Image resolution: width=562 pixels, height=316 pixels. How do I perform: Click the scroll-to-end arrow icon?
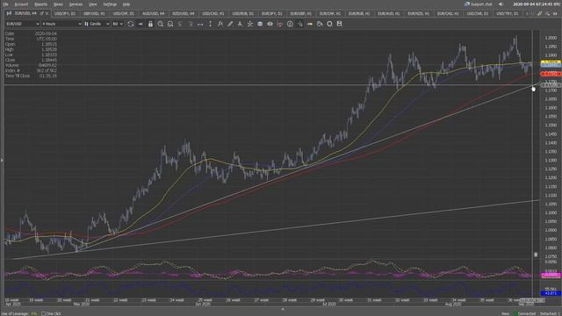tap(140, 24)
